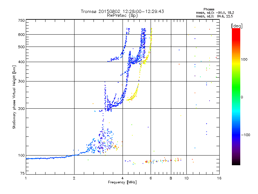Click the colorbar label '0'
The image size is (258, 194).
click(x=242, y=97)
